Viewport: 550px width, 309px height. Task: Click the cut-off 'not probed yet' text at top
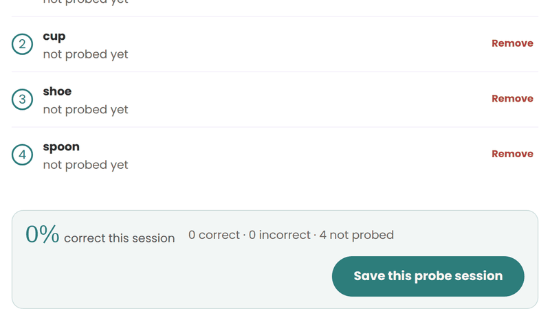(x=85, y=2)
